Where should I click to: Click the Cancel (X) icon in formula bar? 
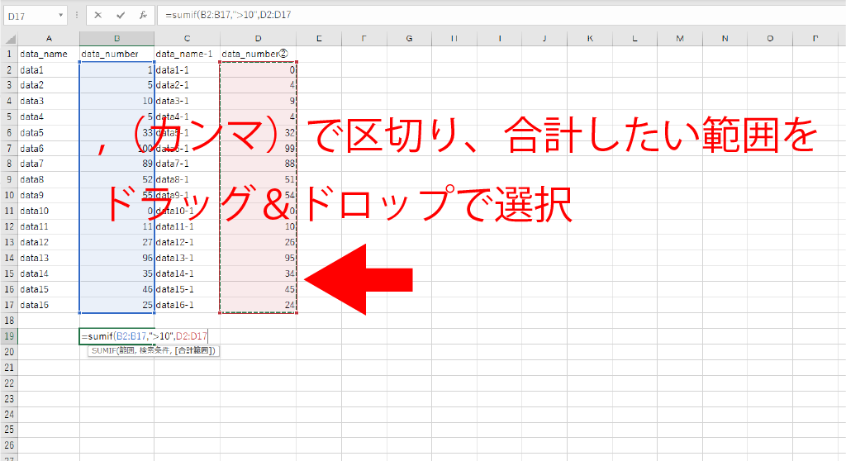click(98, 15)
